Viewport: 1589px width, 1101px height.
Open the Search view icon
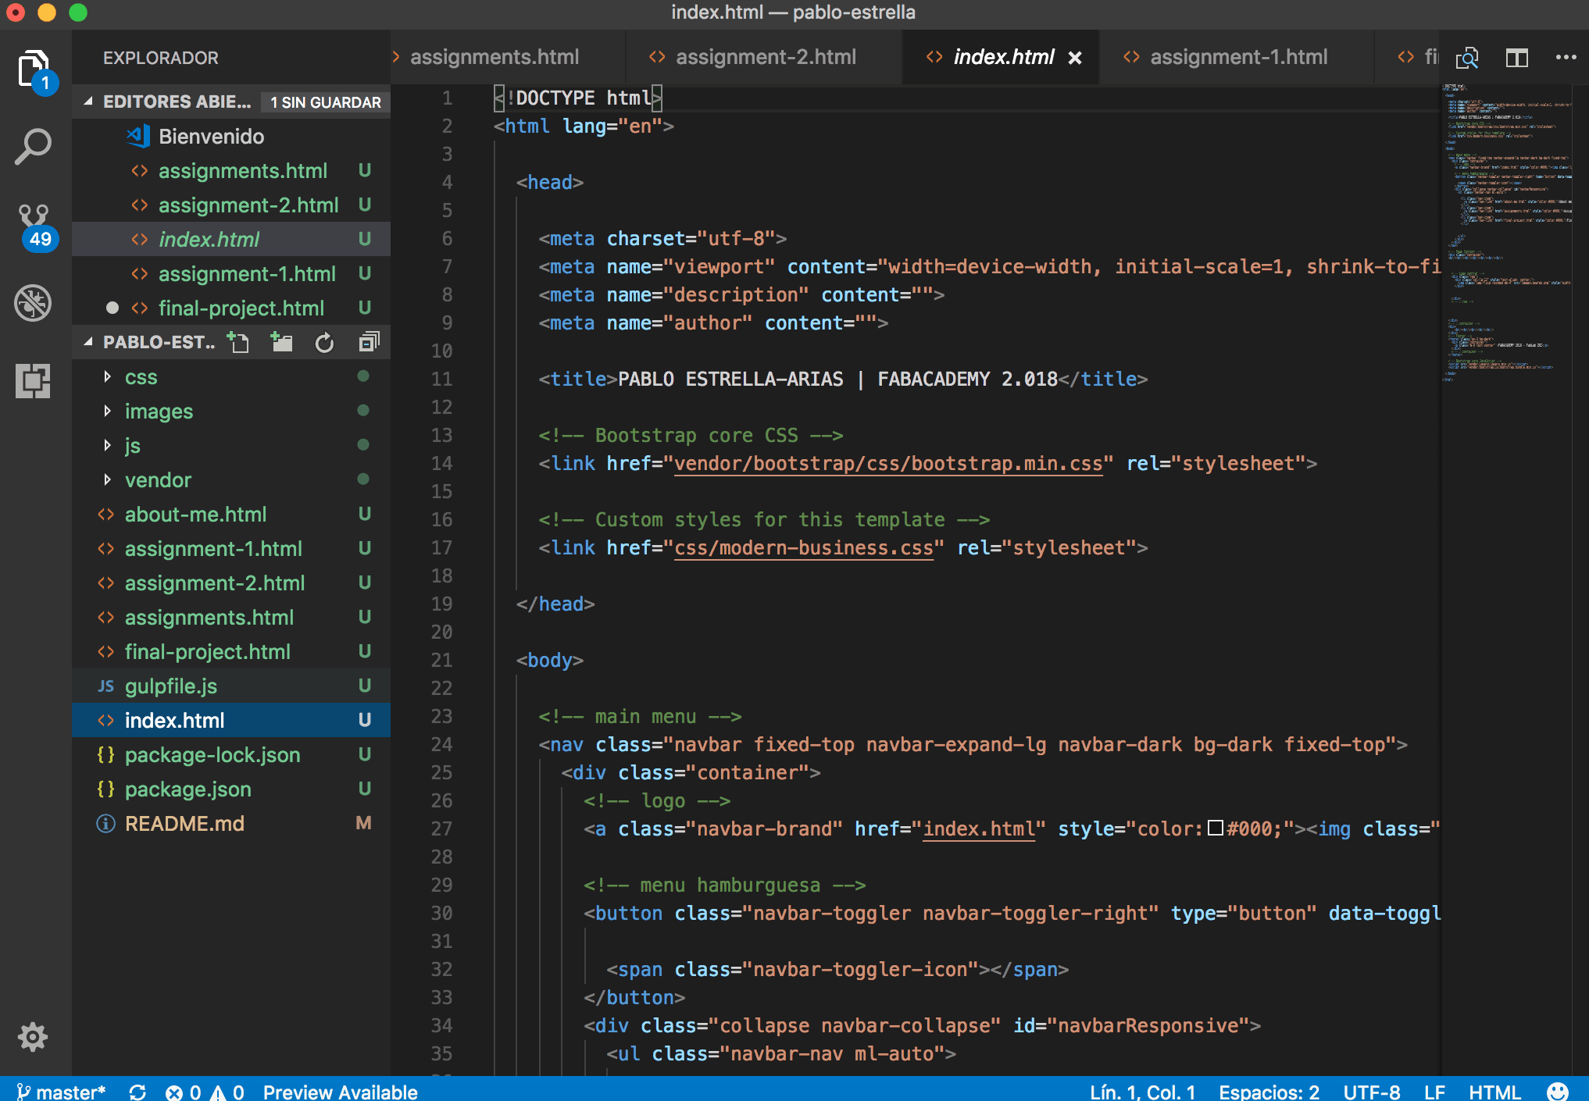(34, 147)
